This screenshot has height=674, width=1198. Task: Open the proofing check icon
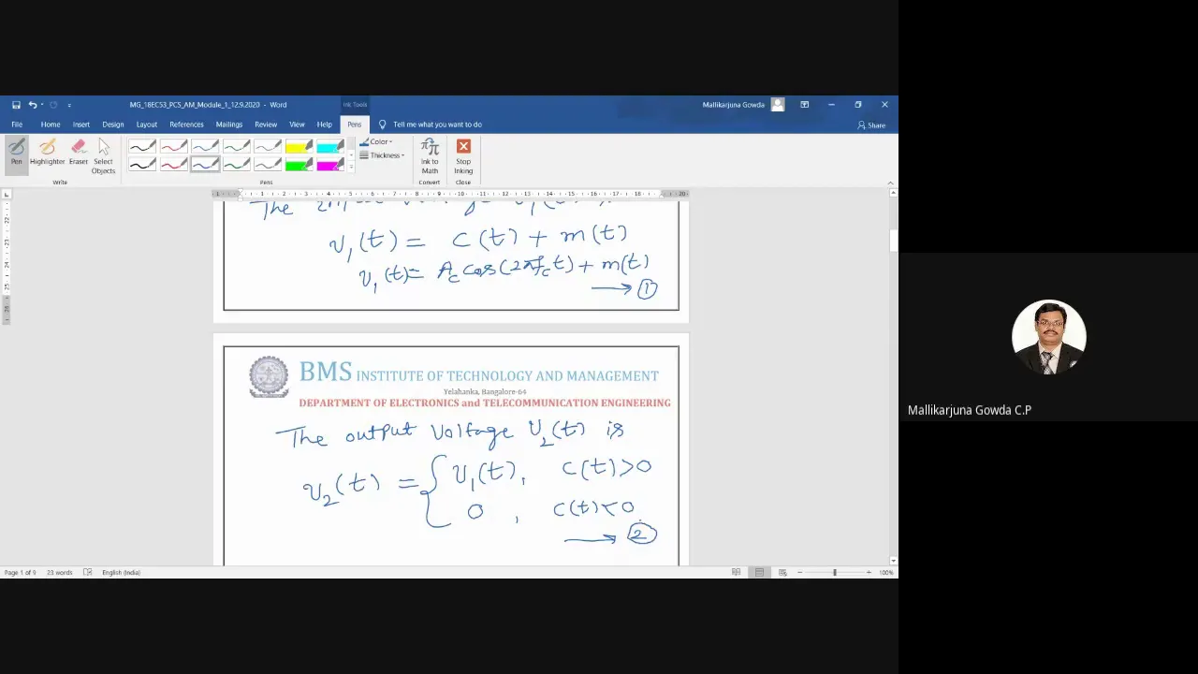point(87,572)
